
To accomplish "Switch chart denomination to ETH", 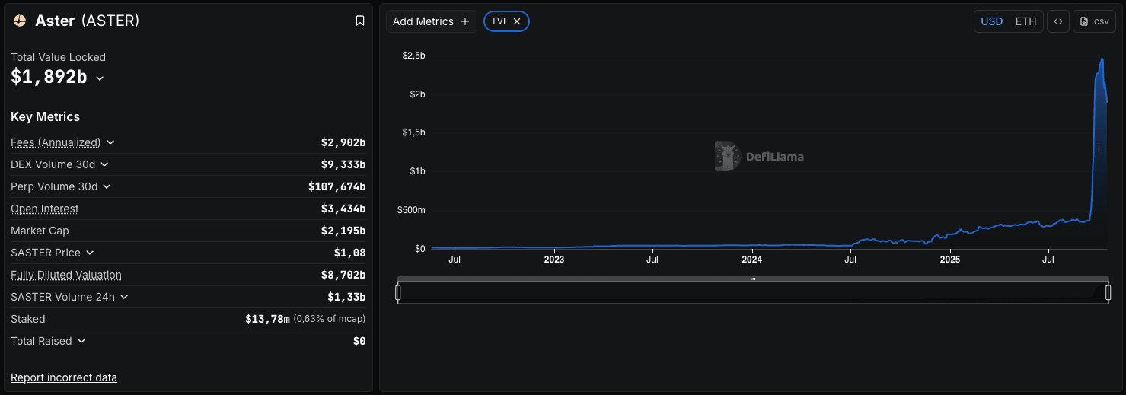I will coord(1026,21).
